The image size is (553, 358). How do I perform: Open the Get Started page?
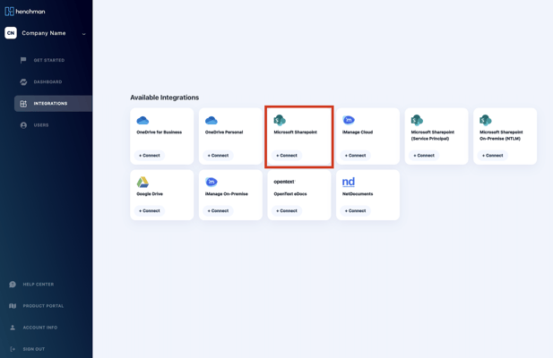48,60
